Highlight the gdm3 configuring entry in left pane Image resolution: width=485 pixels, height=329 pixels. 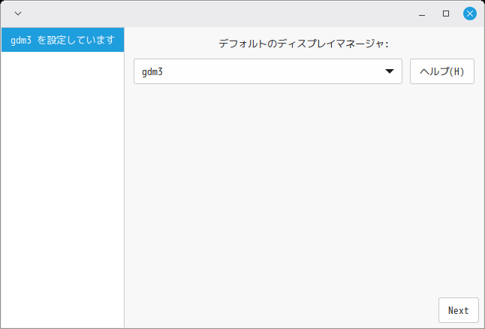click(62, 40)
